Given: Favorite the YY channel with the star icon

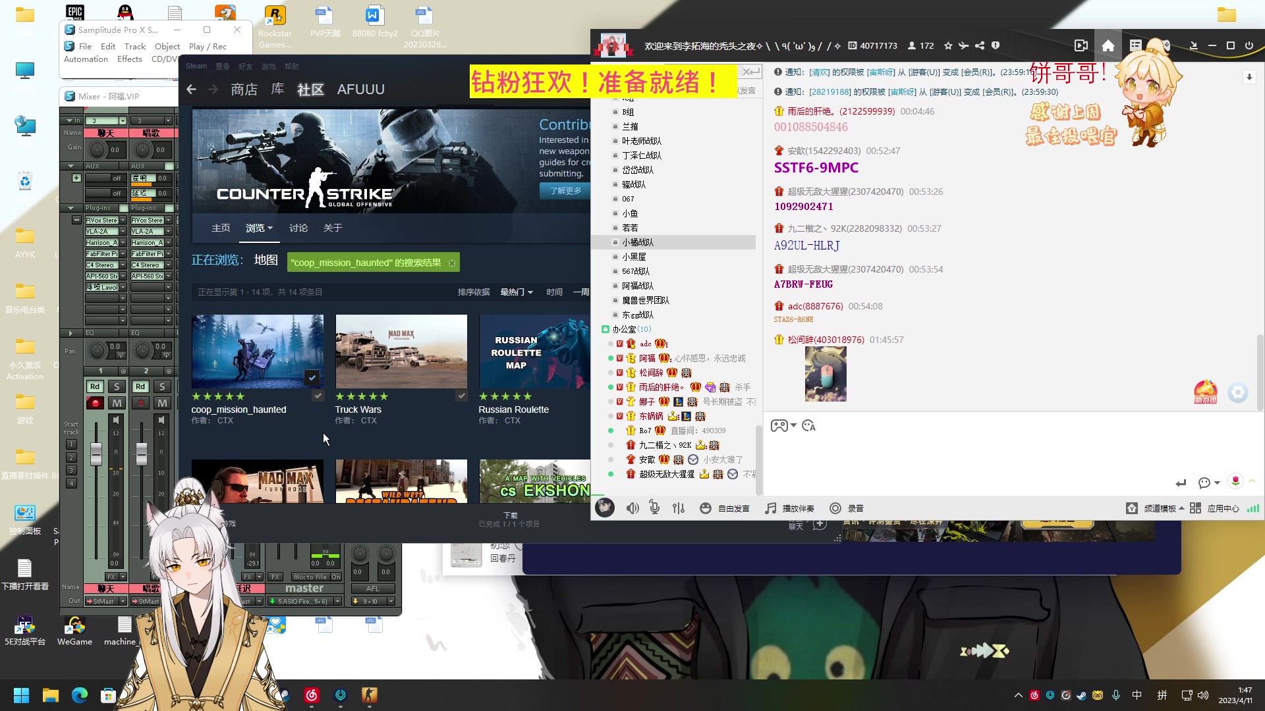Looking at the screenshot, I should pos(948,46).
